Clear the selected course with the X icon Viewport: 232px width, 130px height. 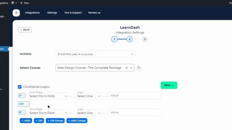(x=127, y=68)
